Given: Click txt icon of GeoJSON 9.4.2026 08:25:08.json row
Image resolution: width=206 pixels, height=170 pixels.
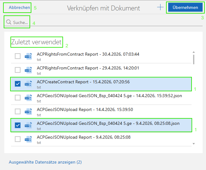Looking at the screenshot, I should (28, 125).
